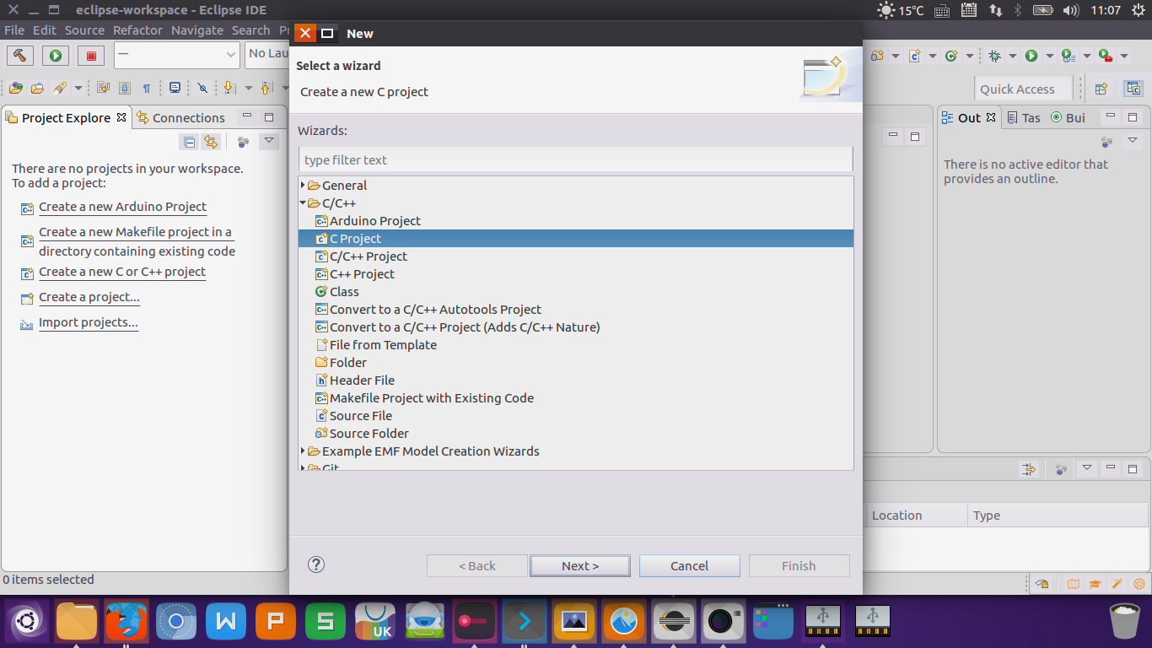Open the Navigate menu
Image resolution: width=1152 pixels, height=648 pixels.
click(197, 30)
